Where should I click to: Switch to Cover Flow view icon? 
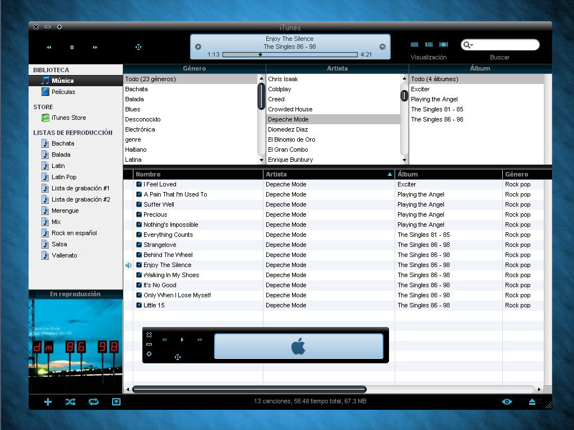pyautogui.click(x=444, y=45)
